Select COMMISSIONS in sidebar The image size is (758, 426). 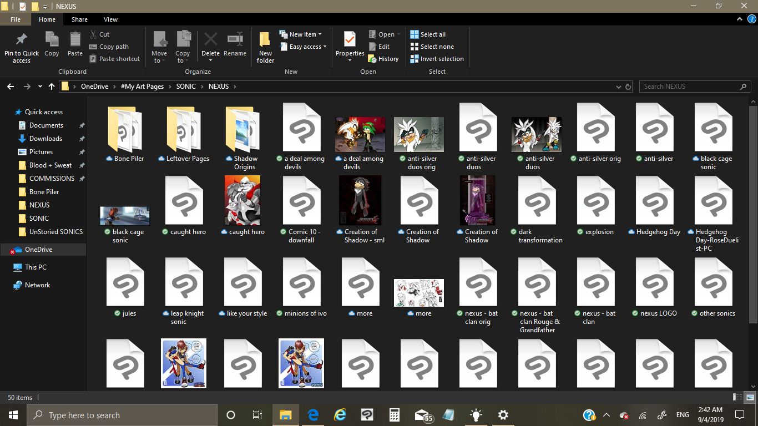tap(52, 179)
